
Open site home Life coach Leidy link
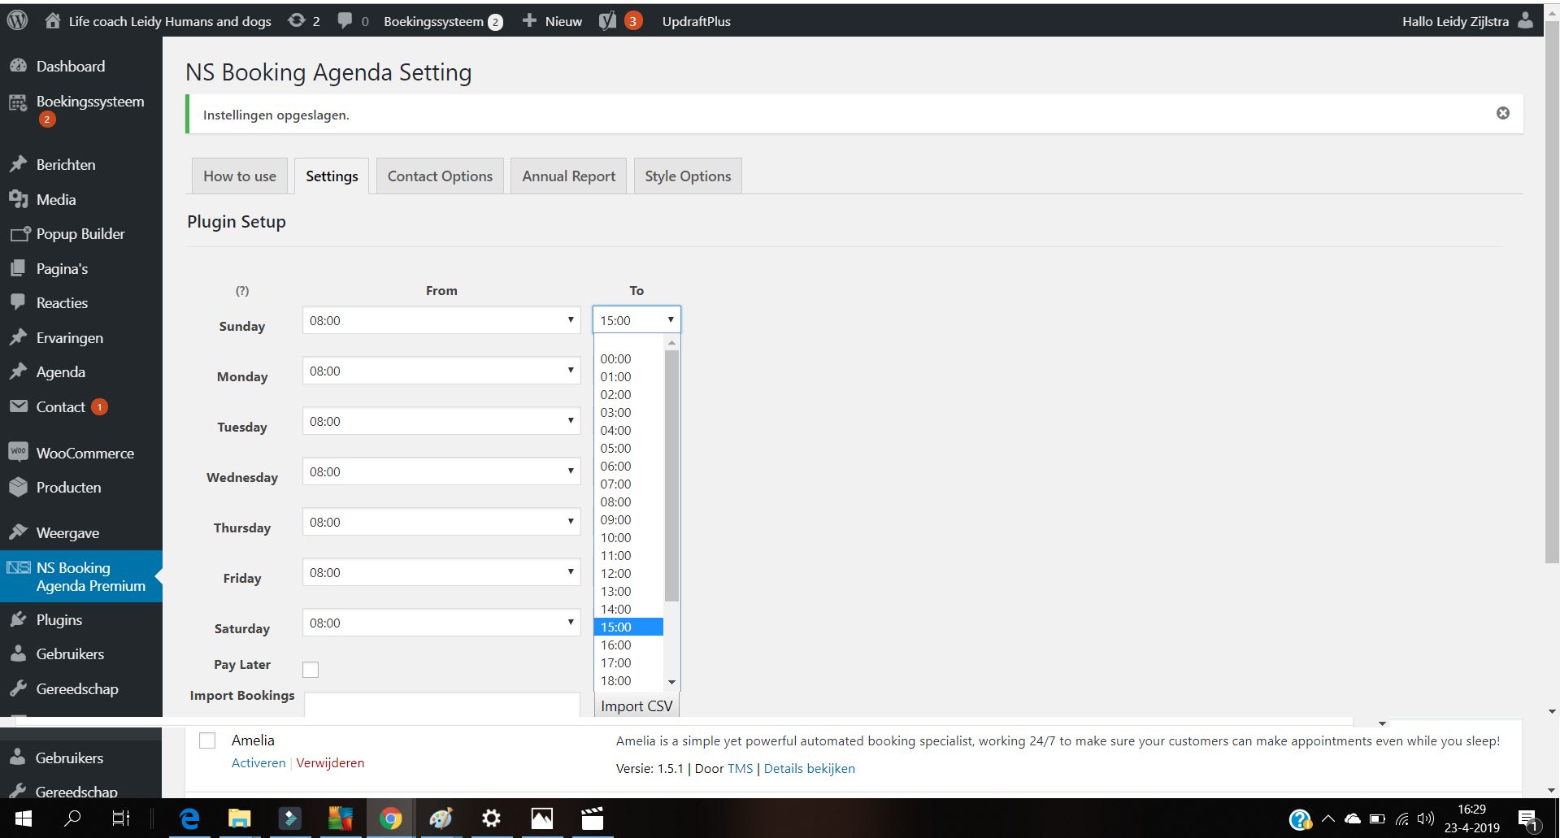pyautogui.click(x=158, y=21)
